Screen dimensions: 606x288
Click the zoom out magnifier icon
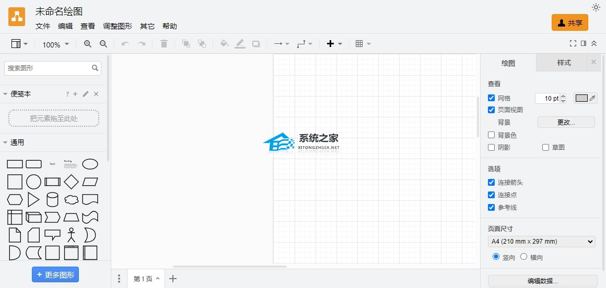[103, 44]
